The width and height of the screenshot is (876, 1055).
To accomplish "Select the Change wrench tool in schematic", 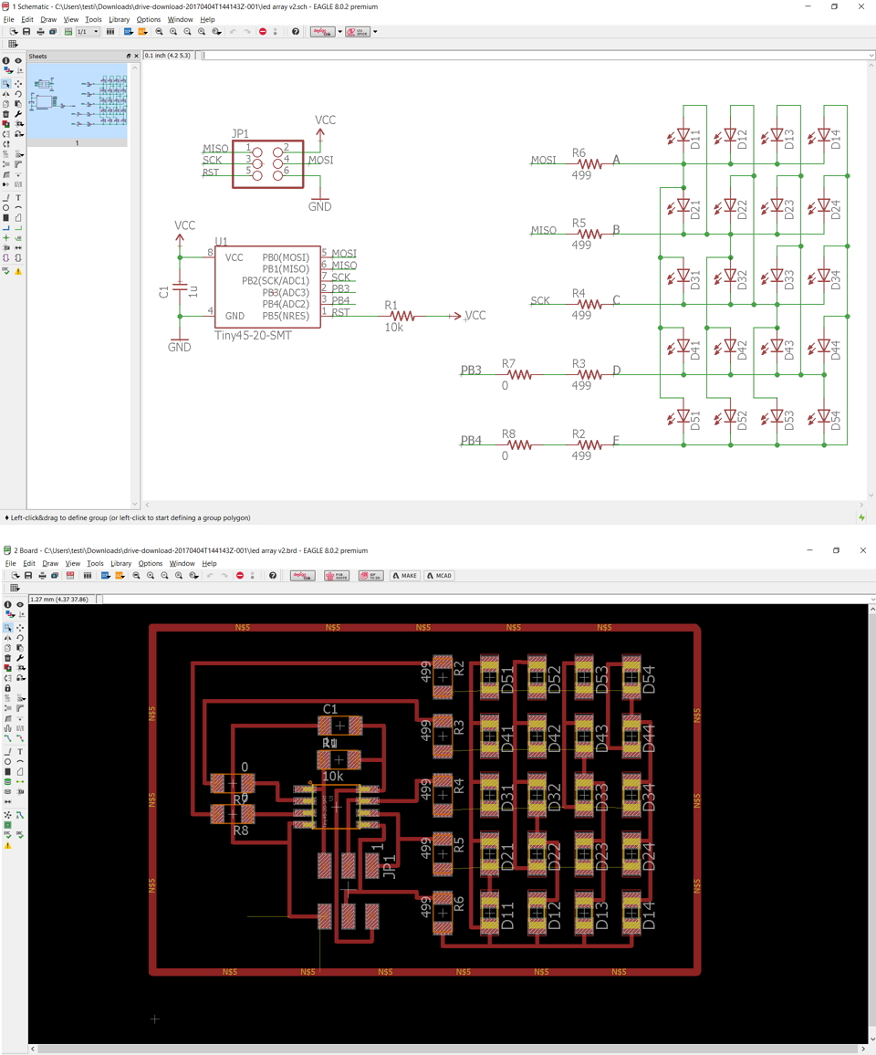I will pyautogui.click(x=18, y=114).
